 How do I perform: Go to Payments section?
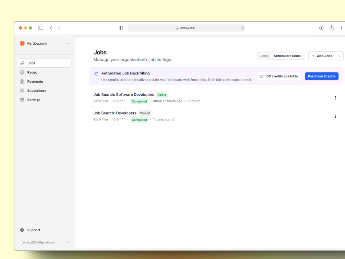(35, 82)
